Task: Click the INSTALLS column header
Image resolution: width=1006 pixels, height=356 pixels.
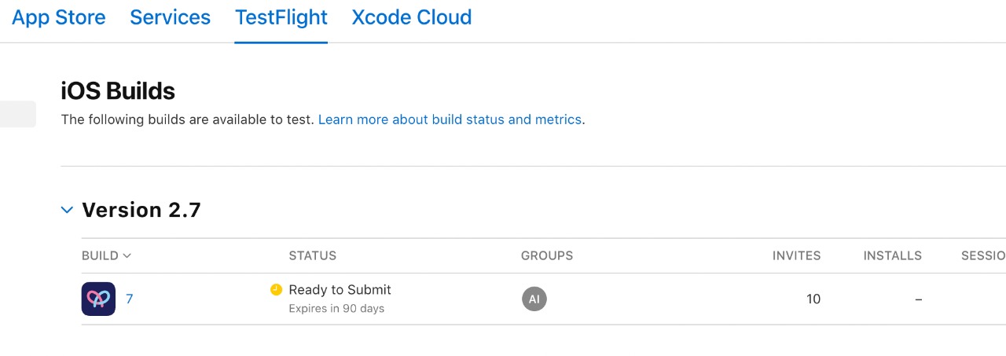Action: coord(892,255)
